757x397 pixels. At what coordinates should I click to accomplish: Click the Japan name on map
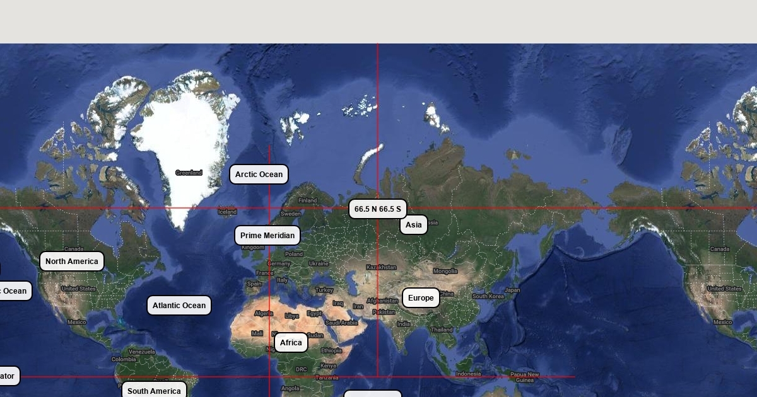(x=512, y=290)
